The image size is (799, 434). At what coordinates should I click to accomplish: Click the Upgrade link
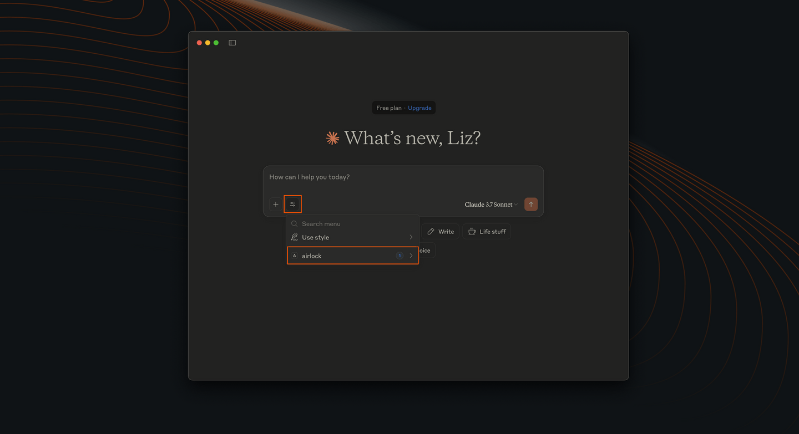point(419,108)
